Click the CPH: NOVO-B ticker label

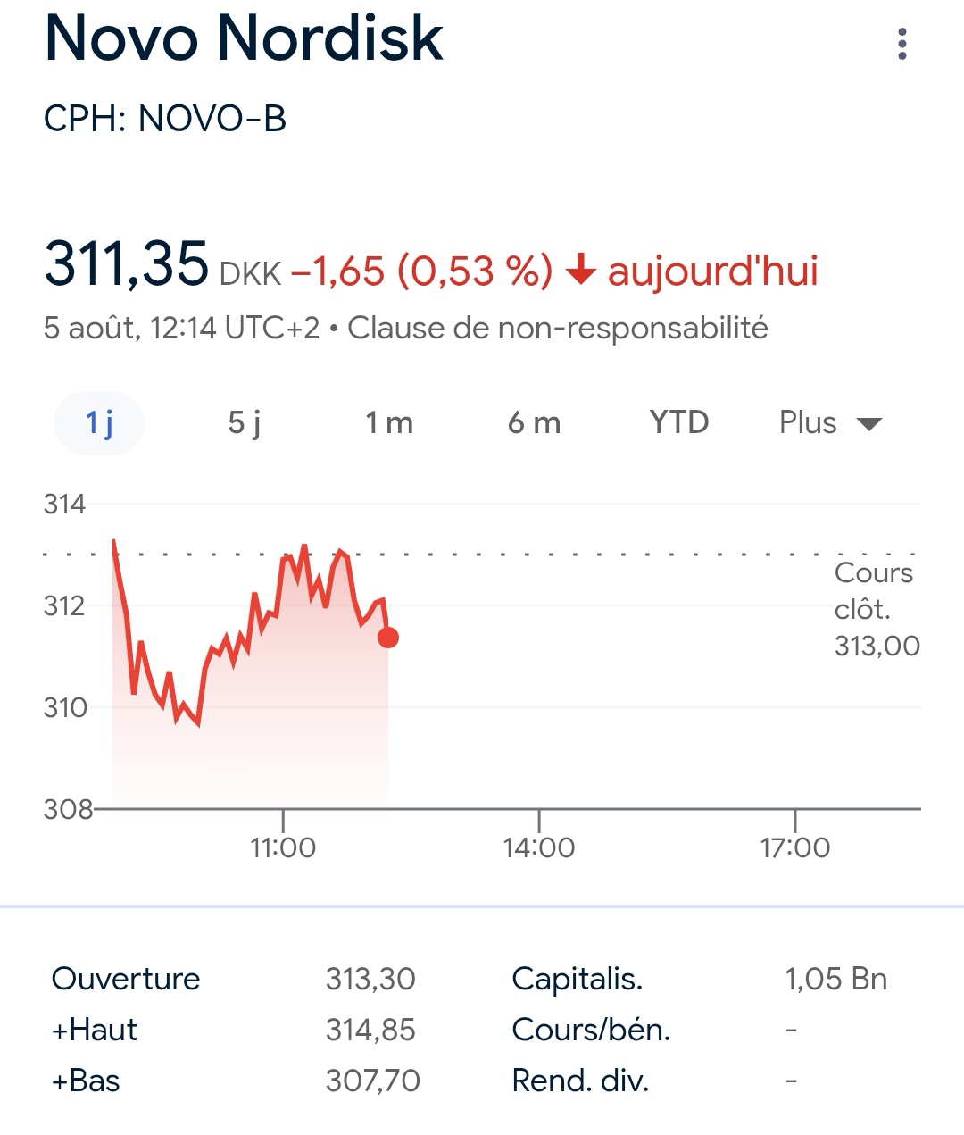point(165,119)
